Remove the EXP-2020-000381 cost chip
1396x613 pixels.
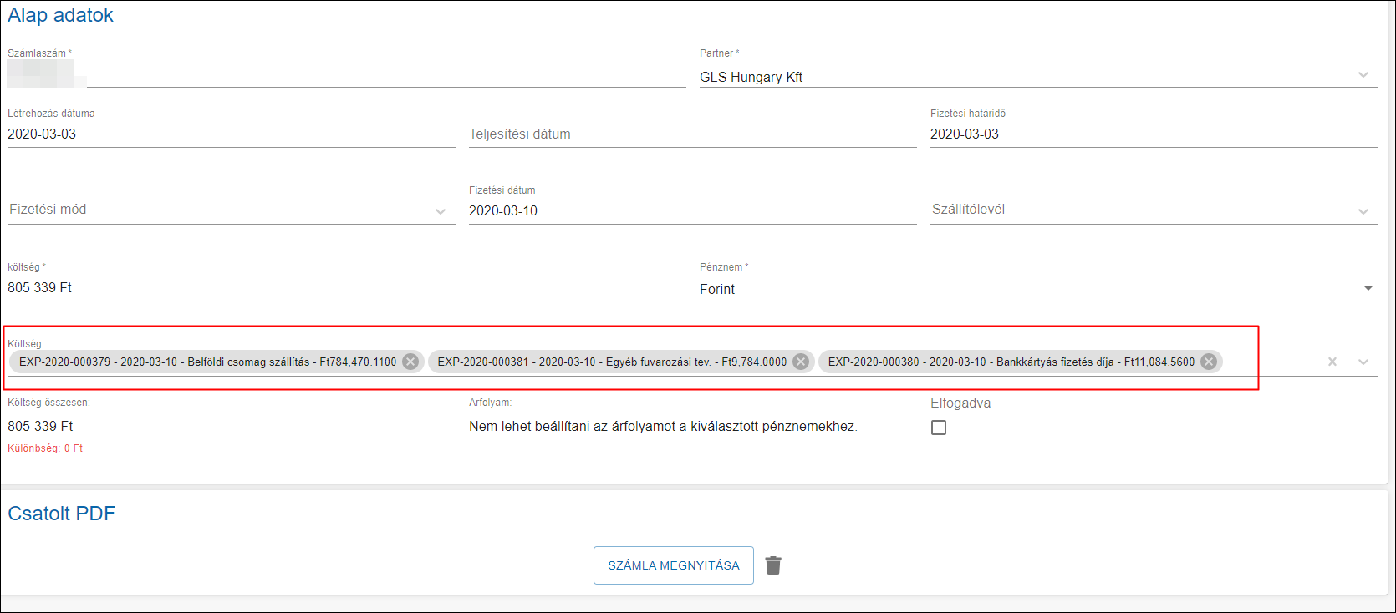pyautogui.click(x=801, y=362)
